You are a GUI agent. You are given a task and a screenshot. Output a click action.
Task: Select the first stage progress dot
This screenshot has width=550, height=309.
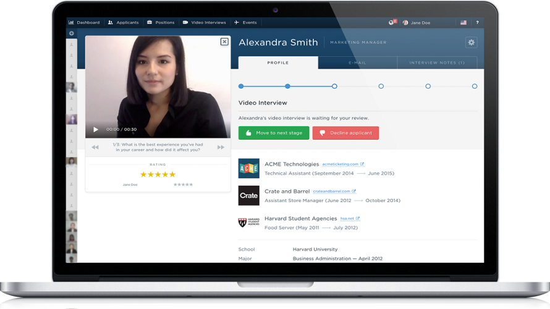(x=241, y=87)
